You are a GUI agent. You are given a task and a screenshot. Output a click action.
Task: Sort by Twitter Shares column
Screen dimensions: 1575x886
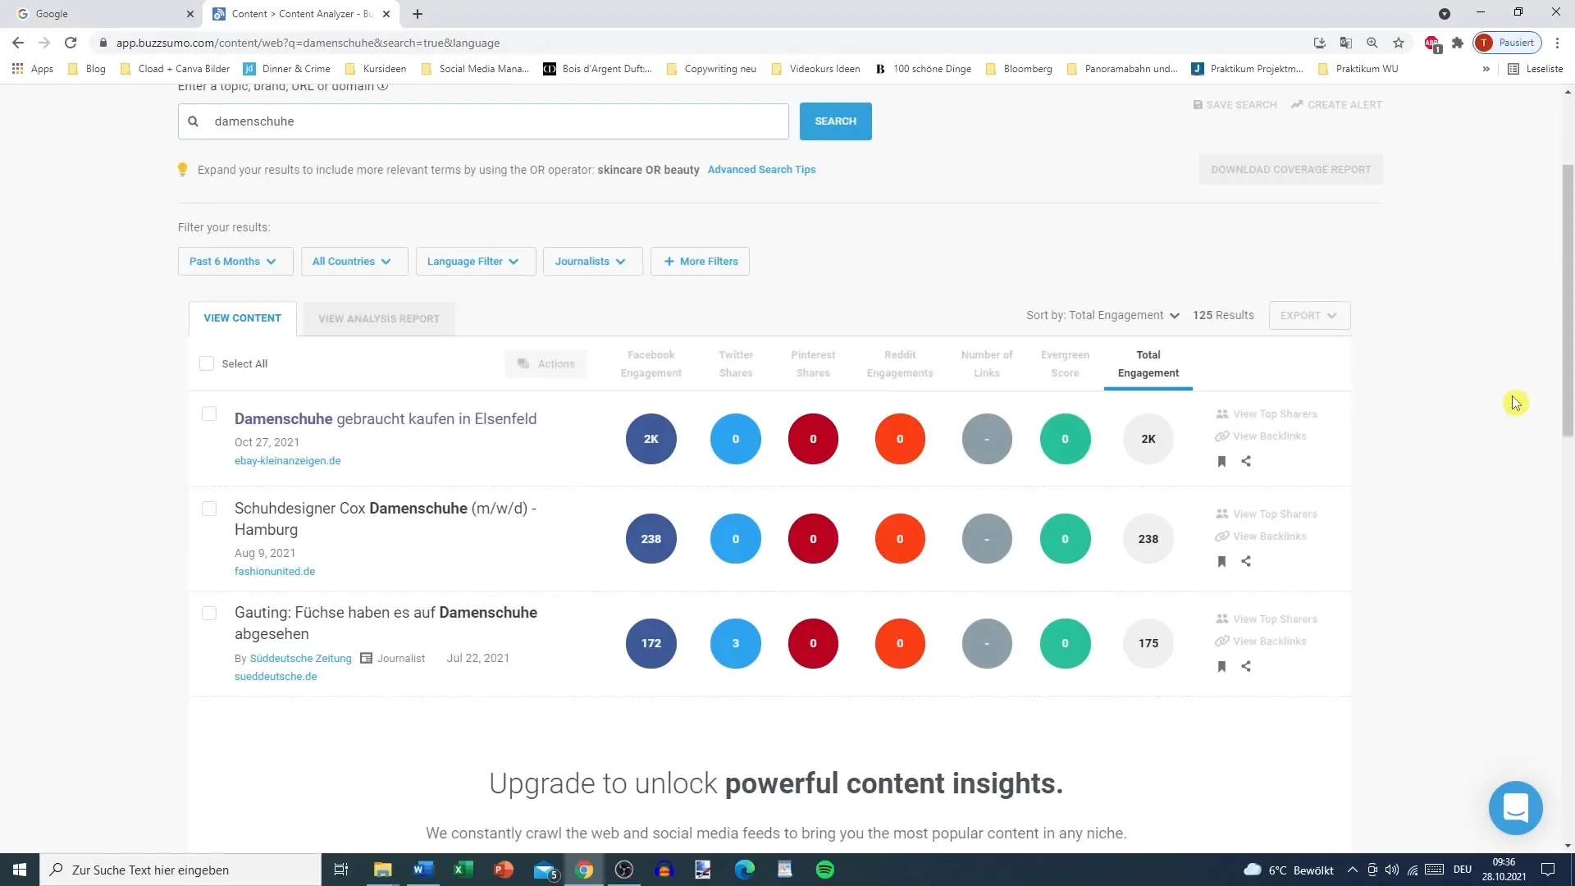(736, 364)
